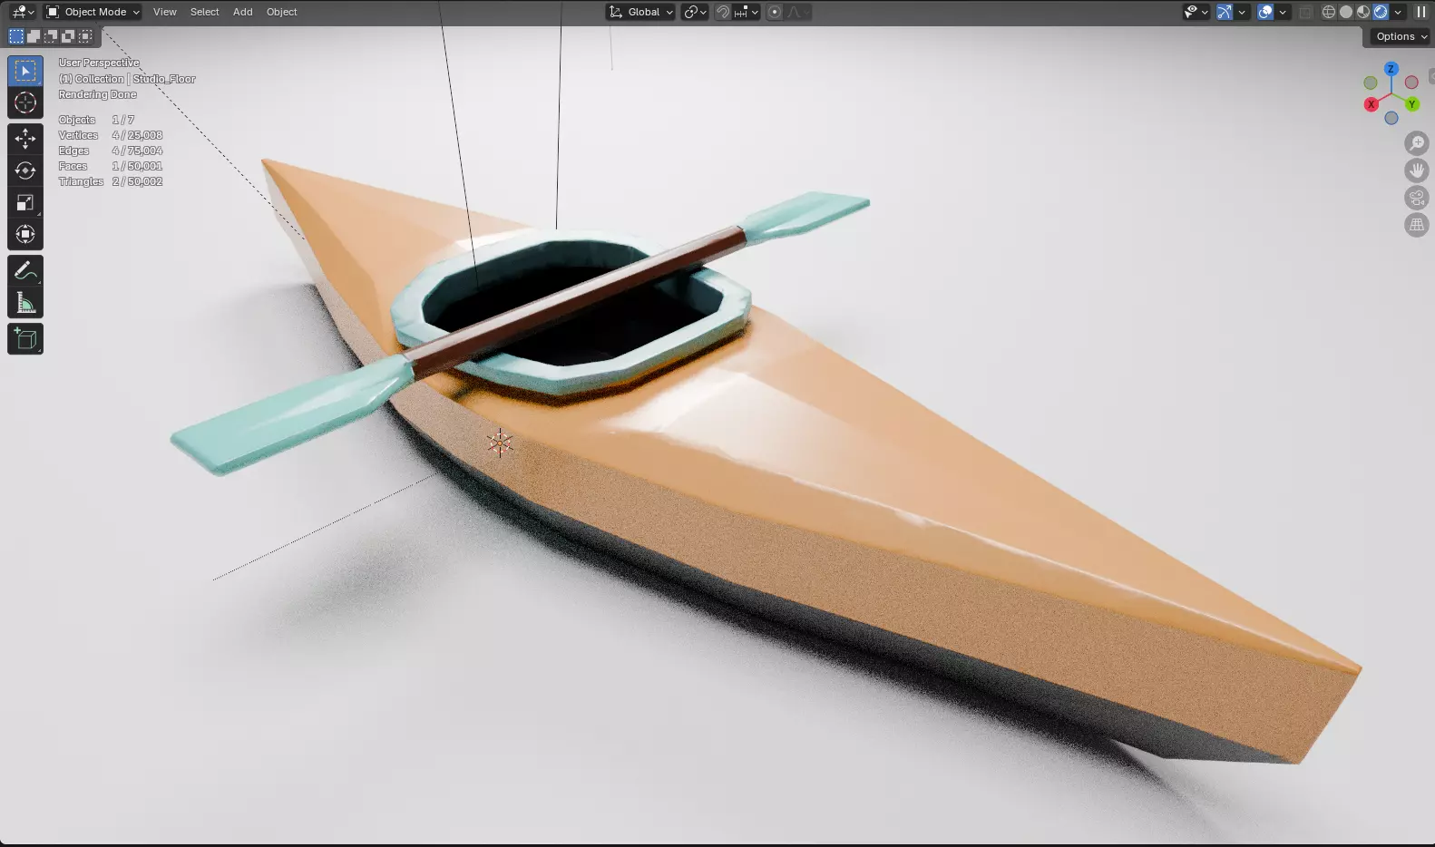Switch to solid viewport shading
The width and height of the screenshot is (1435, 847).
[x=1346, y=12]
